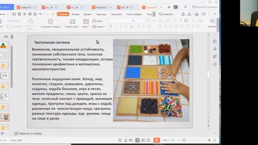Image resolution: width=258 pixels, height=145 pixels.
Task: Switch to the Родител document tab
Action: point(102,7)
